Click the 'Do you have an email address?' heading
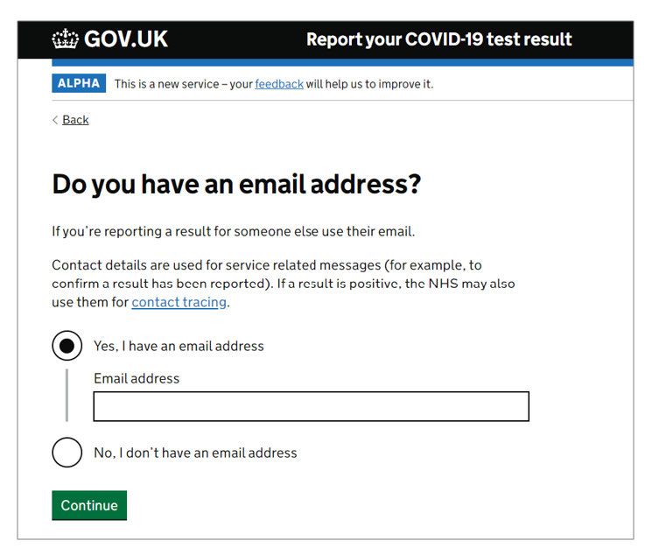The width and height of the screenshot is (652, 555). click(236, 185)
